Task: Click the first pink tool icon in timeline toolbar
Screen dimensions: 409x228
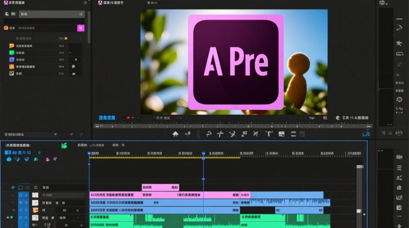Action: (48, 159)
